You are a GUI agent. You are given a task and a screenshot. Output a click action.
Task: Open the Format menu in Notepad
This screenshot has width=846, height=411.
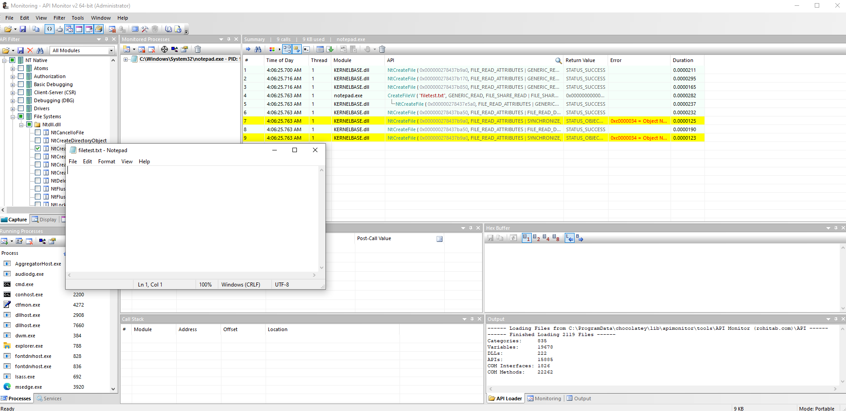[x=107, y=162]
